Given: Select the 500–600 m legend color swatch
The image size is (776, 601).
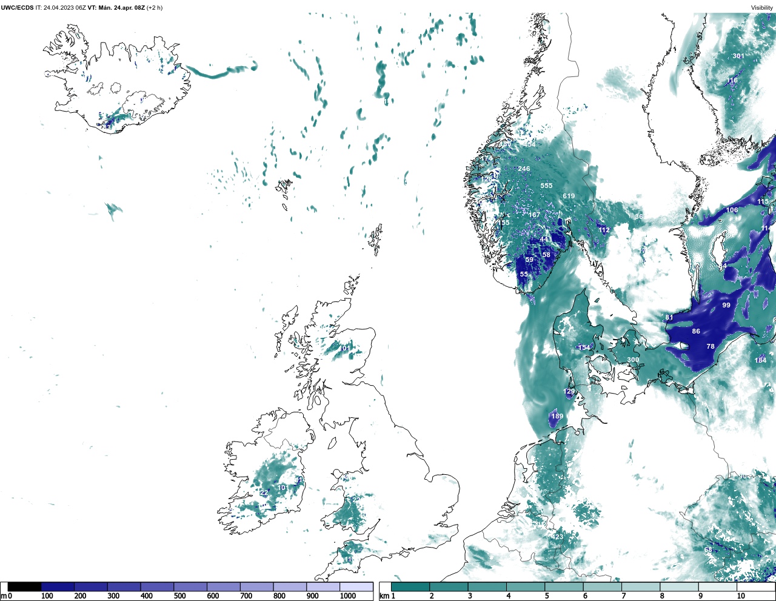Looking at the screenshot, I should 190,587.
